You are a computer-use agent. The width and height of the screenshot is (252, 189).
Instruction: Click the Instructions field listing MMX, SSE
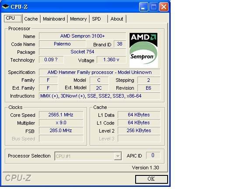pos(99,96)
